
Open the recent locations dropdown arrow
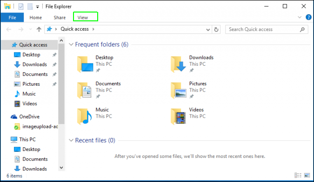[30, 30]
